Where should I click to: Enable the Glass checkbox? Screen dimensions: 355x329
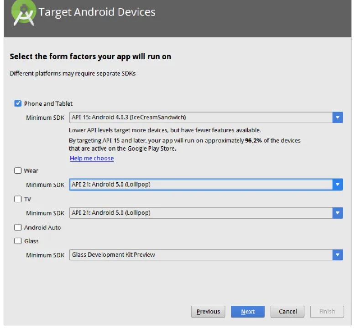(x=18, y=241)
